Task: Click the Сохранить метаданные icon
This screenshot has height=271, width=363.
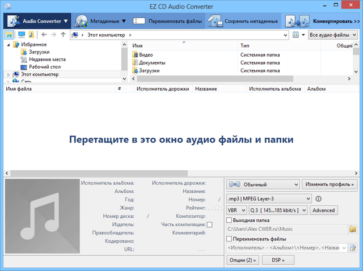Action: pos(214,22)
